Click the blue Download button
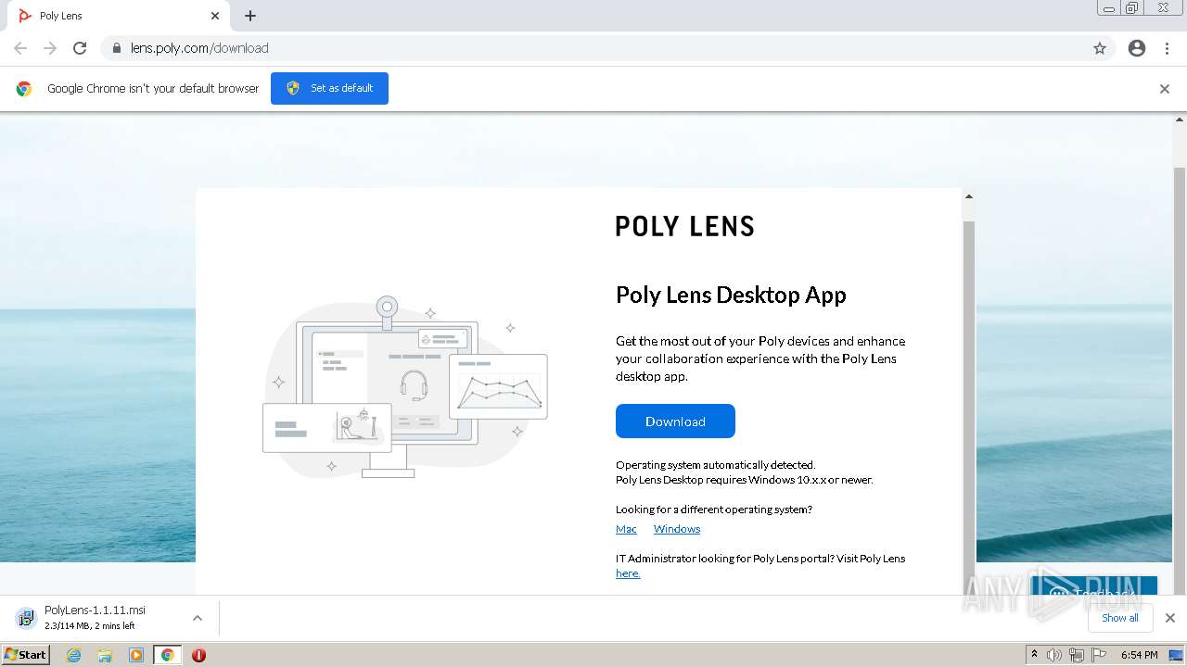The height and width of the screenshot is (667, 1187). (675, 422)
